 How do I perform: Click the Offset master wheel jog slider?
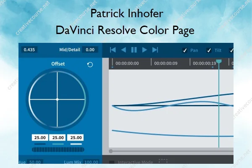58,149
